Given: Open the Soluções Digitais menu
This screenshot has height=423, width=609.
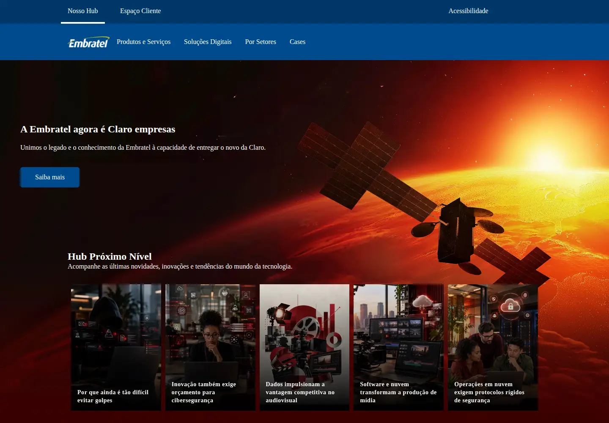Looking at the screenshot, I should 208,42.
